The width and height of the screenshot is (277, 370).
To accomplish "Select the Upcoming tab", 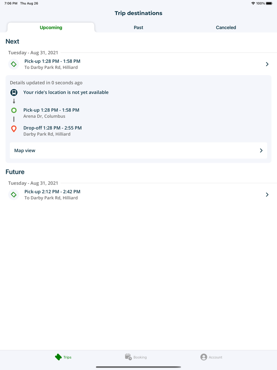I will (51, 27).
